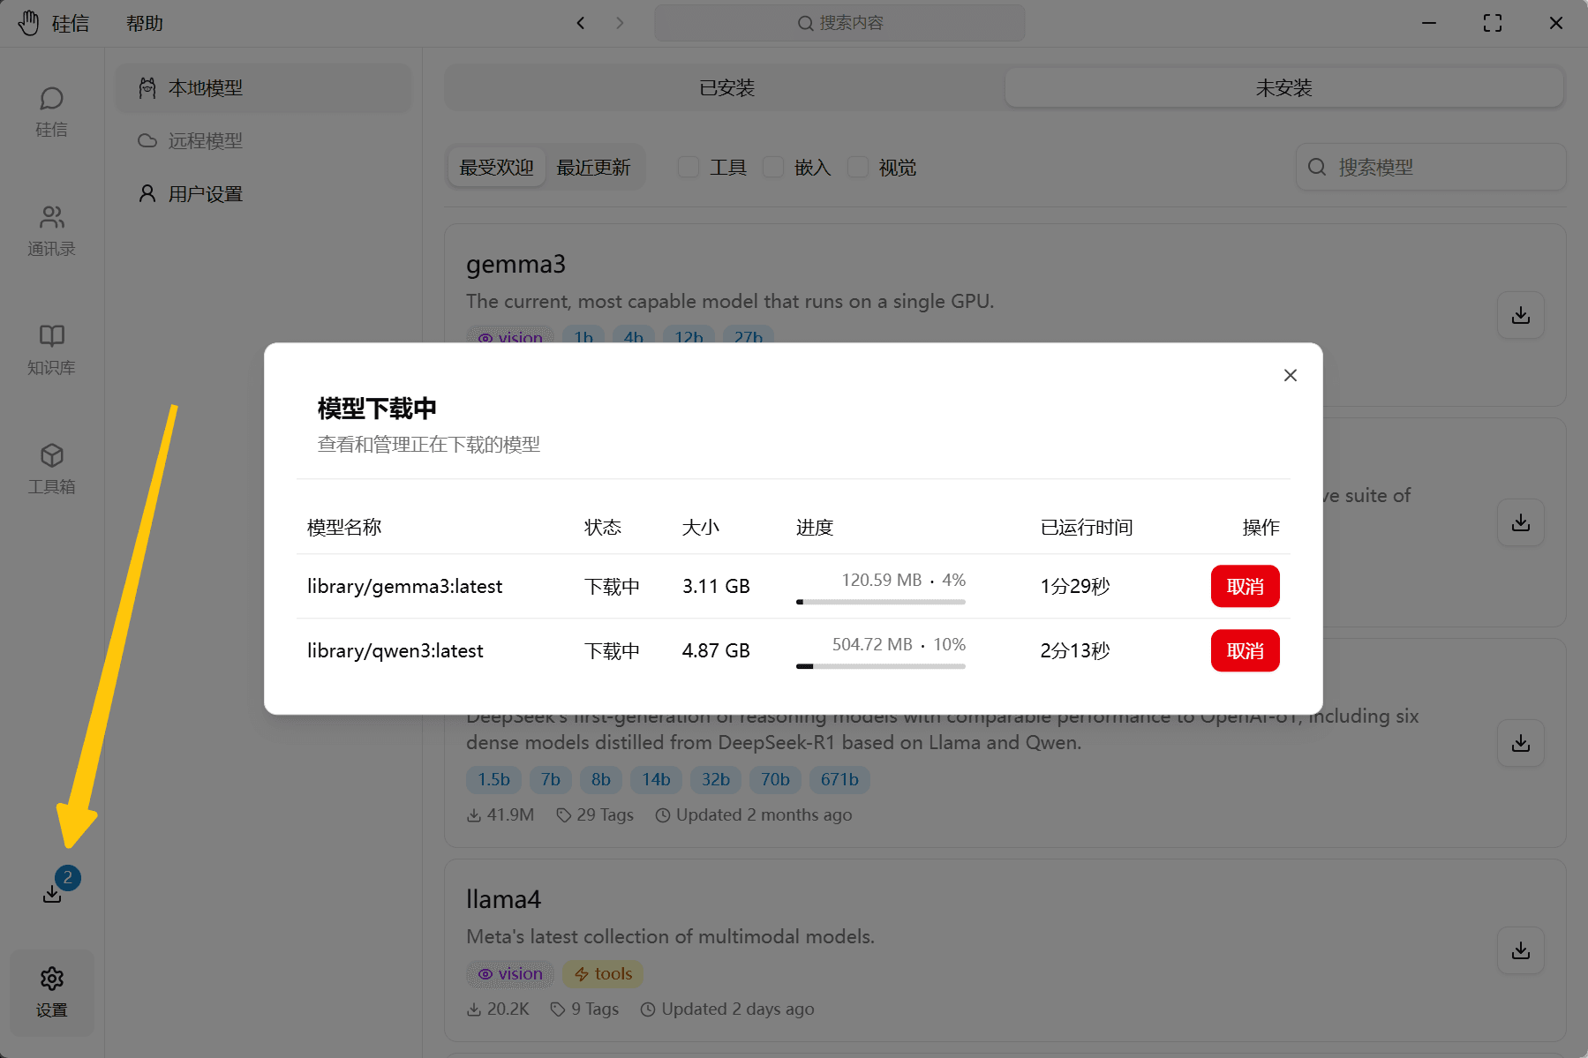Sort by 最近更新
This screenshot has height=1058, width=1588.
[x=593, y=167]
